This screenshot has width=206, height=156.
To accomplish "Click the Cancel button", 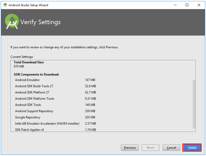I will pos(171,148).
